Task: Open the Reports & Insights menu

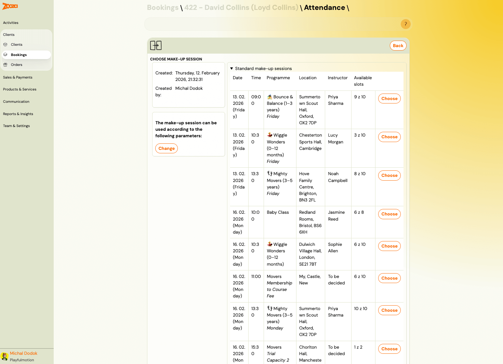Action: pyautogui.click(x=18, y=114)
